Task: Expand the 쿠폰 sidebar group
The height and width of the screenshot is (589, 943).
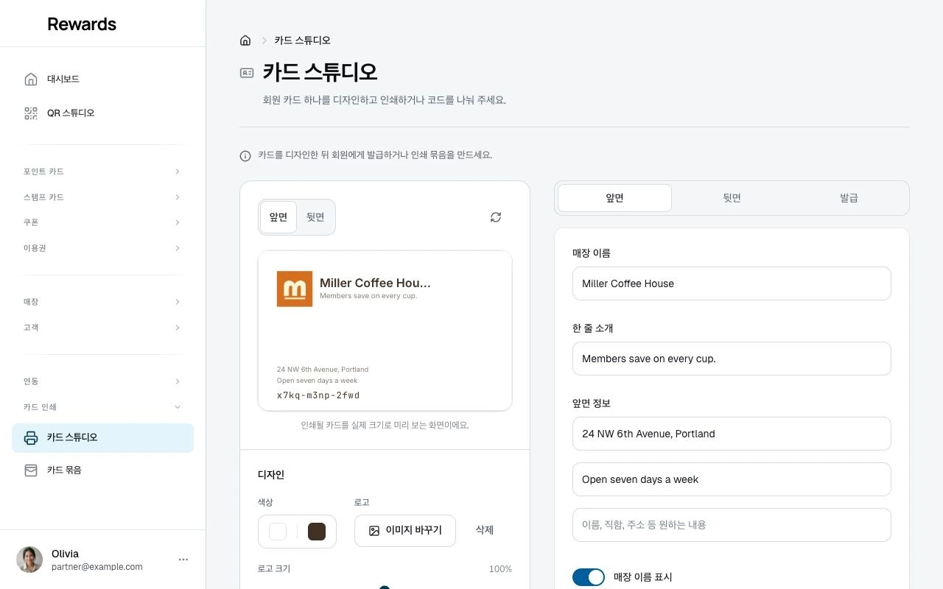Action: pyautogui.click(x=102, y=222)
